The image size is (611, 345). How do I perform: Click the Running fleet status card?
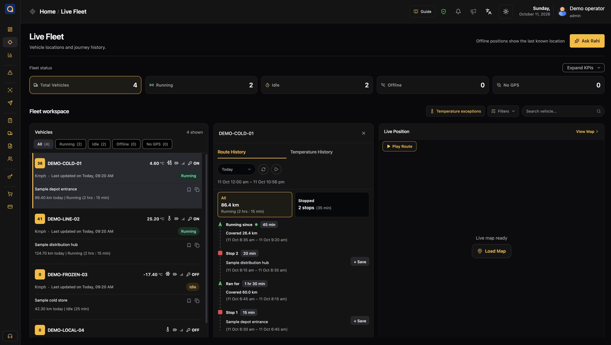(201, 85)
